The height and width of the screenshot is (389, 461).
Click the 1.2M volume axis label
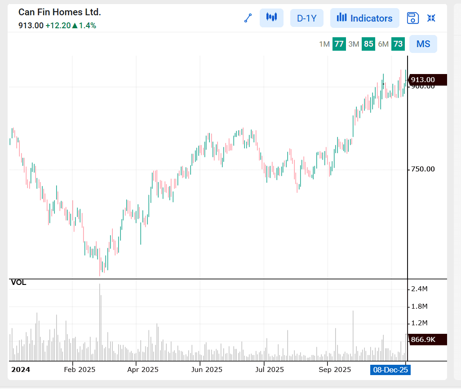(x=419, y=323)
